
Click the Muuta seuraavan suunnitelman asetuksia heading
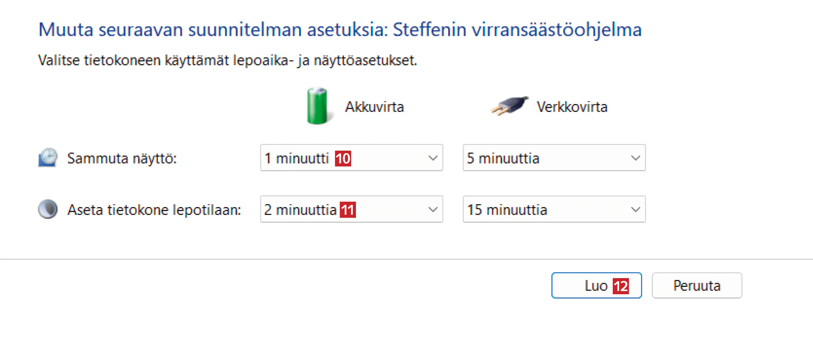340,30
